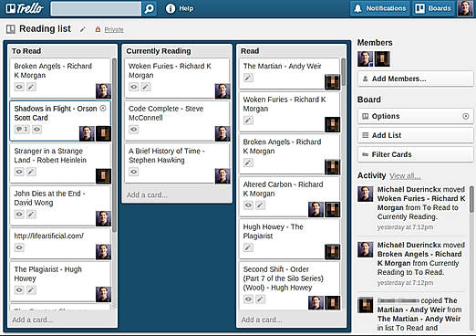
Task: Toggle the eye icon on A Brief History of Time
Action: pos(134,172)
